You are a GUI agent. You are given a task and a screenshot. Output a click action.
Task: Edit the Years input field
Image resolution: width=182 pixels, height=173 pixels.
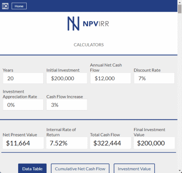tap(23, 78)
